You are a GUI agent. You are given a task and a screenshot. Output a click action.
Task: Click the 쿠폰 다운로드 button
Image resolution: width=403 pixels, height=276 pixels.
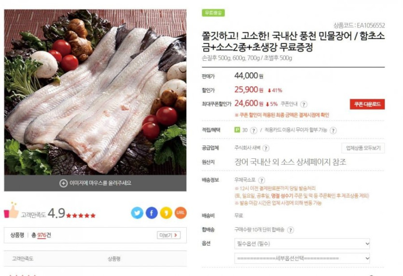[367, 104]
